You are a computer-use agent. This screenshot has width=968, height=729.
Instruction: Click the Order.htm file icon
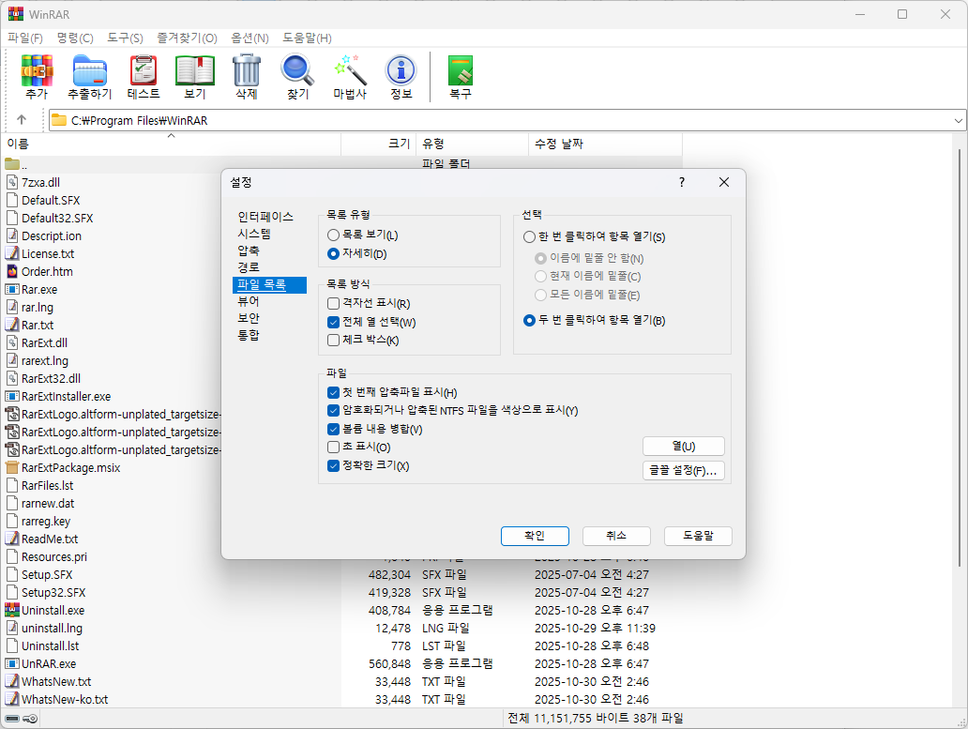tap(12, 271)
